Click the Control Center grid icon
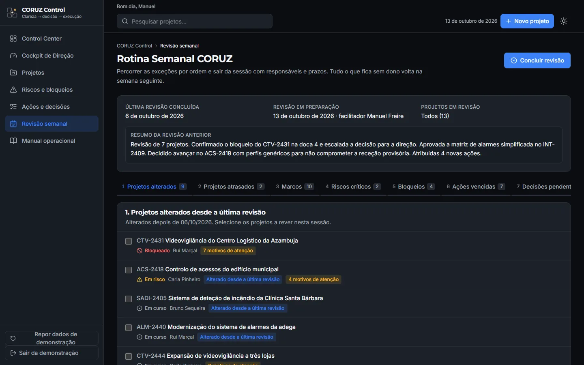584x365 pixels. pyautogui.click(x=13, y=39)
